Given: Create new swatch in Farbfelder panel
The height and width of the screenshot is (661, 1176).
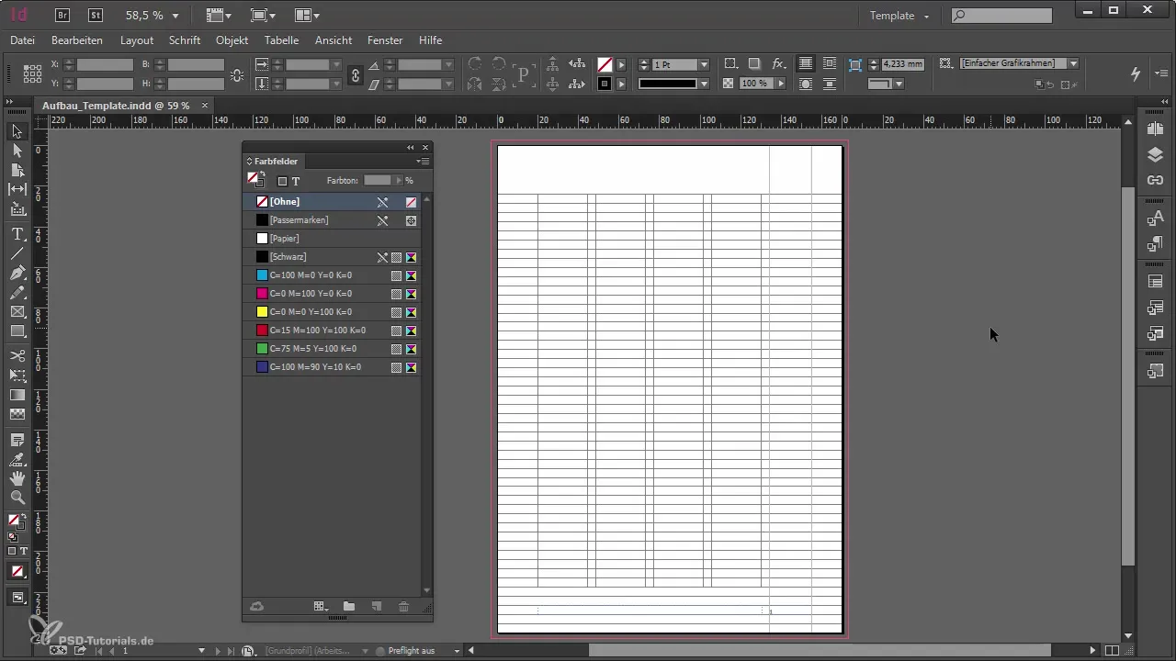Looking at the screenshot, I should (x=376, y=606).
